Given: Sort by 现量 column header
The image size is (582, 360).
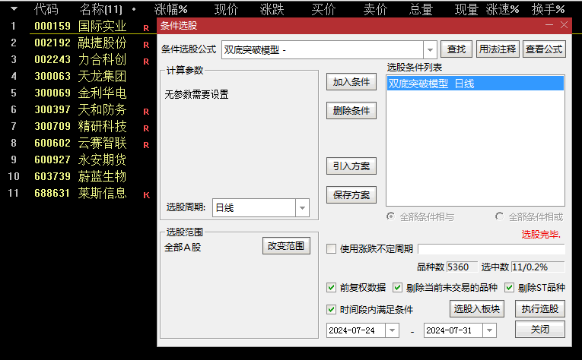Looking at the screenshot, I should (466, 9).
